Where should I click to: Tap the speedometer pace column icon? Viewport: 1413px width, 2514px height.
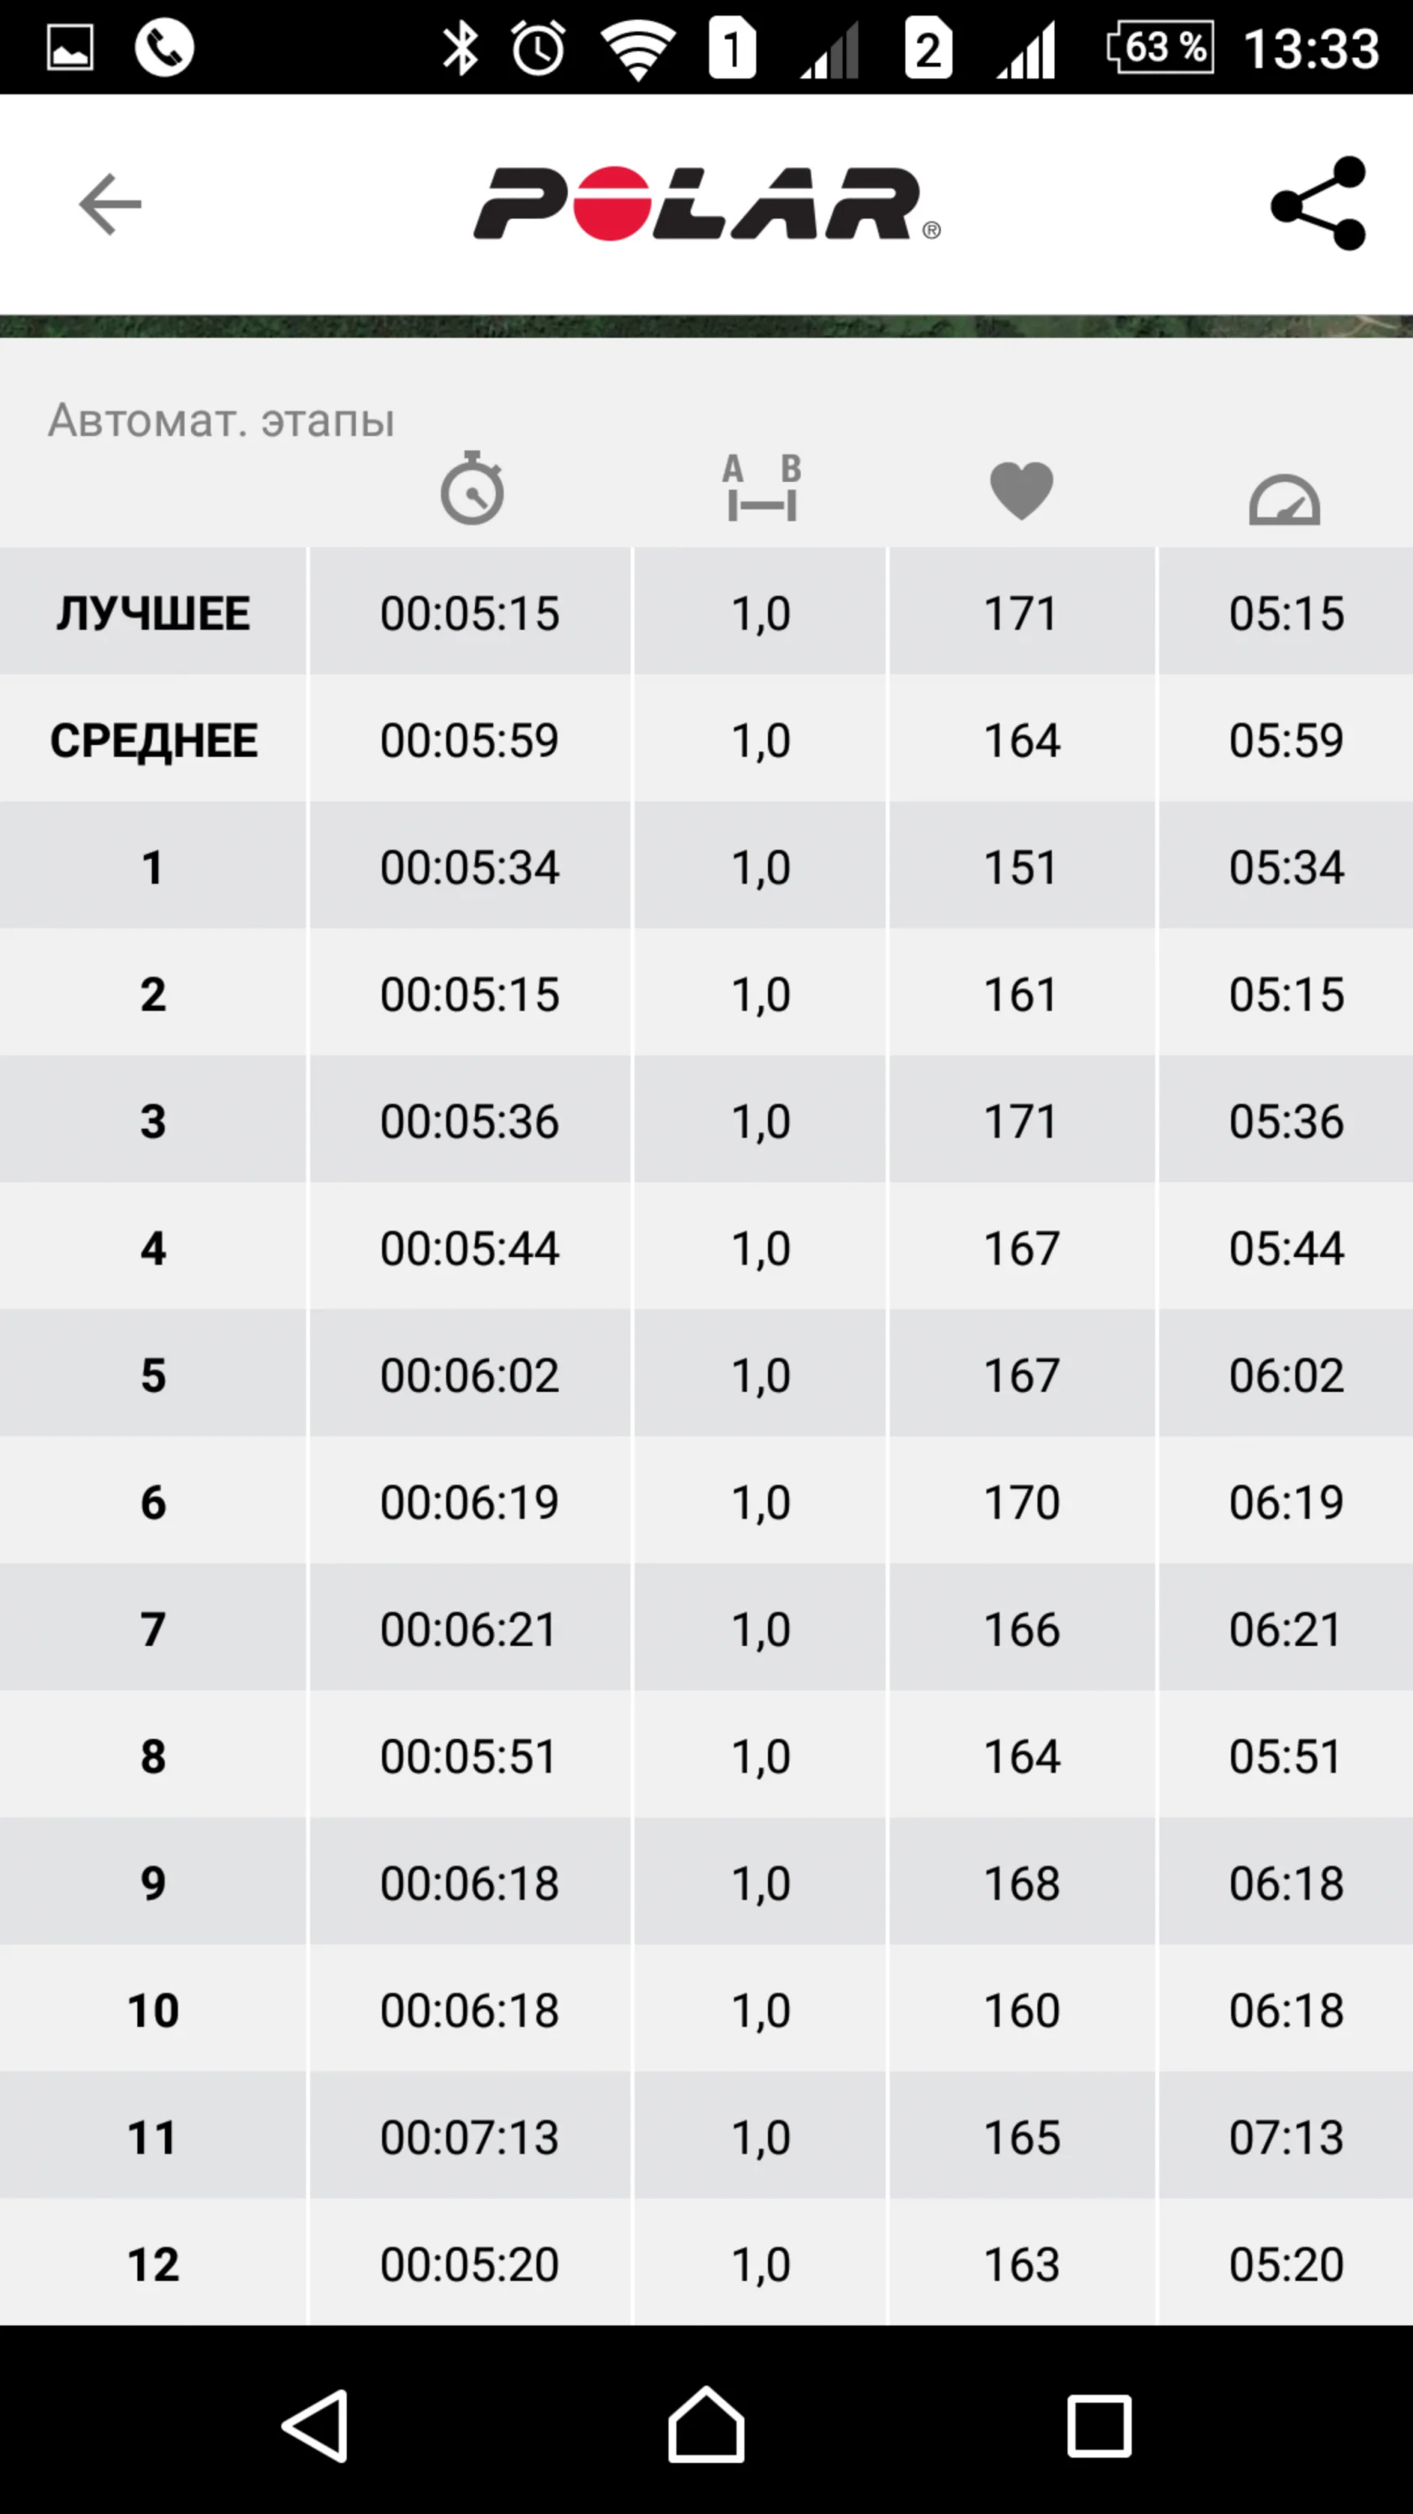coord(1284,499)
